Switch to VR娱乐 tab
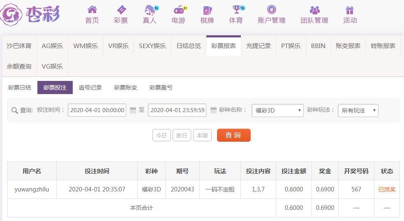Viewport: 404px width, 221px height. (x=118, y=46)
